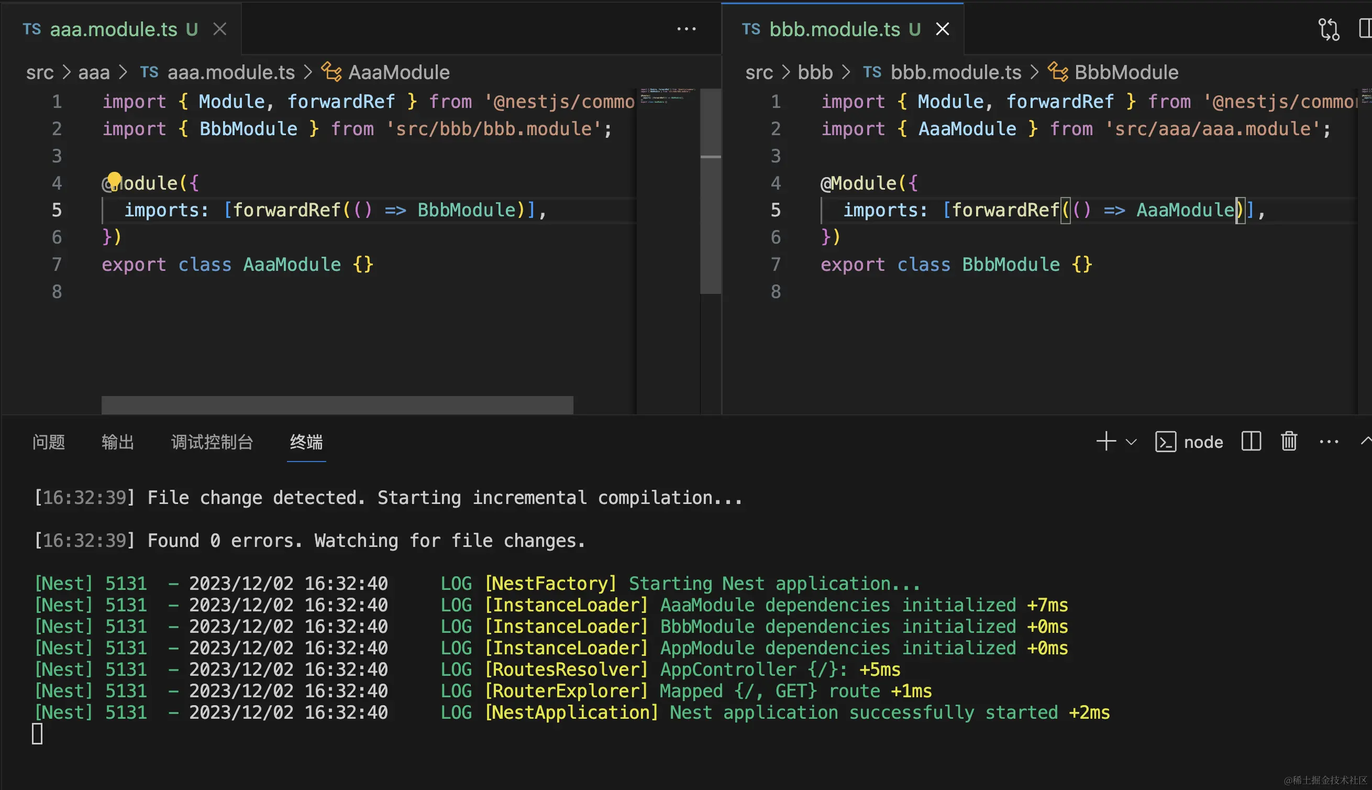
Task: Select AaaModule symbol in breadcrumb
Action: [x=399, y=72]
